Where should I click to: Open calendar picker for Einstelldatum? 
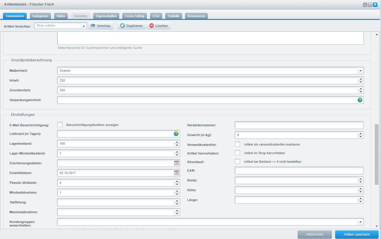coord(177,173)
